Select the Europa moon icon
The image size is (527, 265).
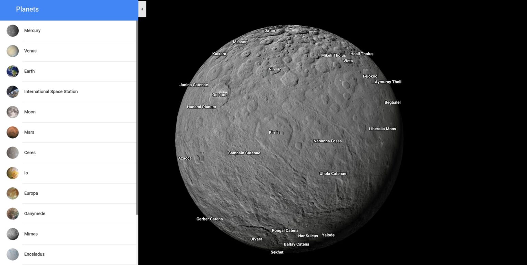point(12,193)
